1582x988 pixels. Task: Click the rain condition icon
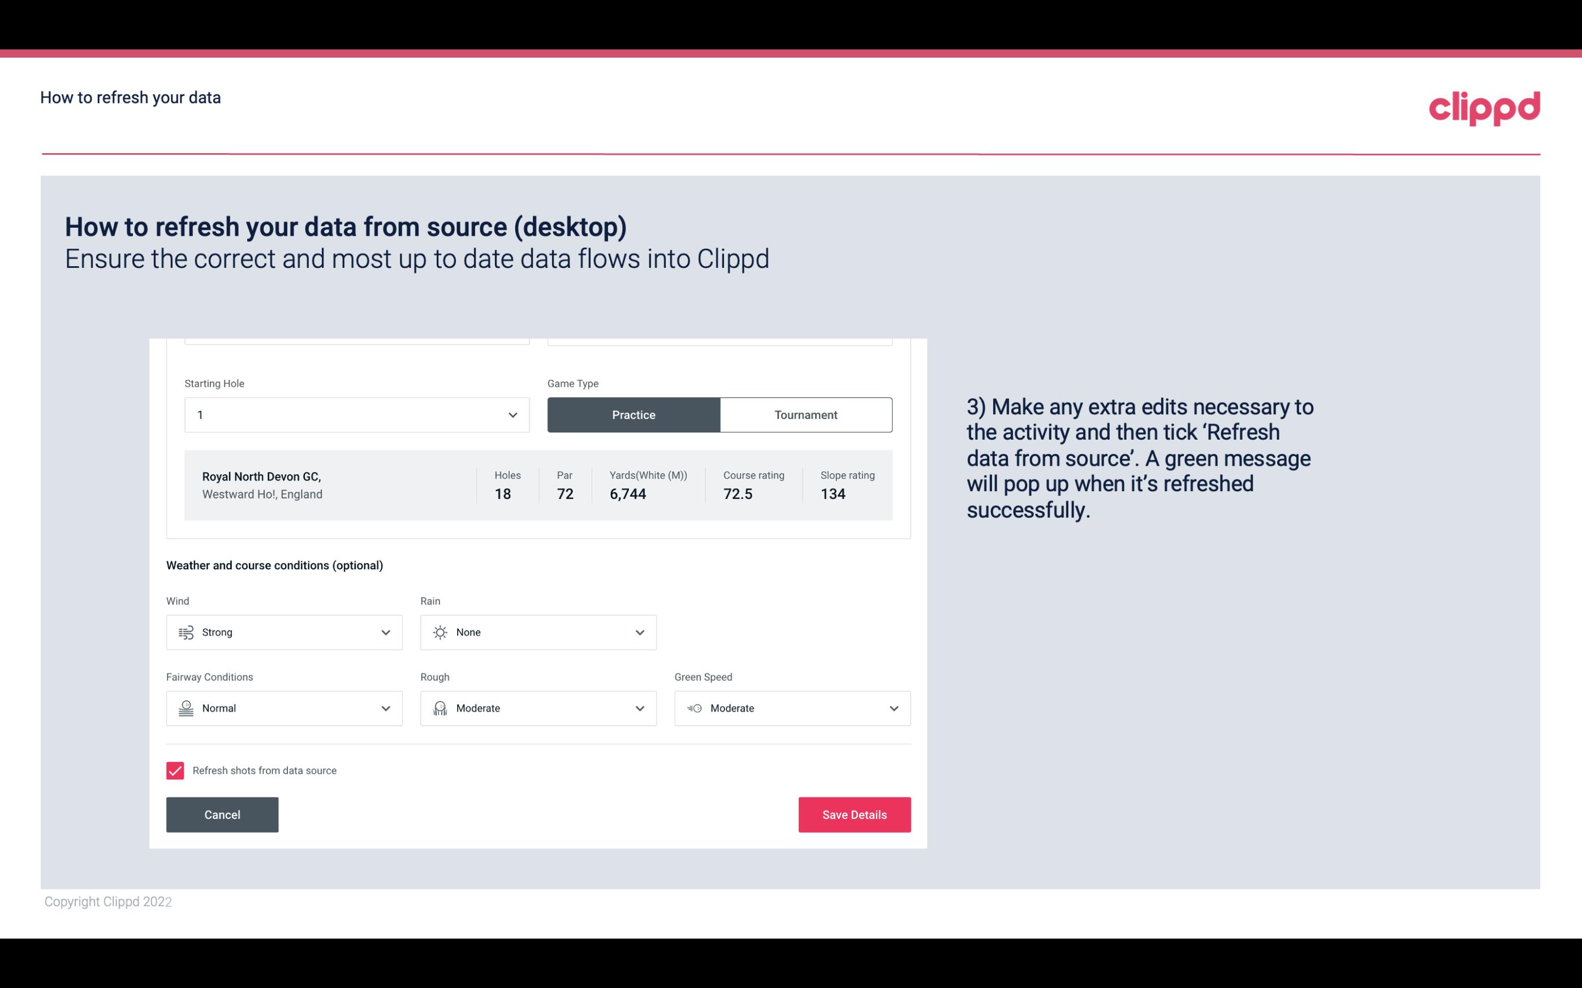(439, 632)
